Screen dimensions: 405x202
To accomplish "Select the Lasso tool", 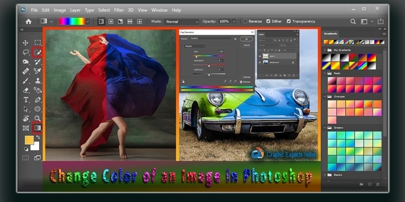I will click(26, 53).
